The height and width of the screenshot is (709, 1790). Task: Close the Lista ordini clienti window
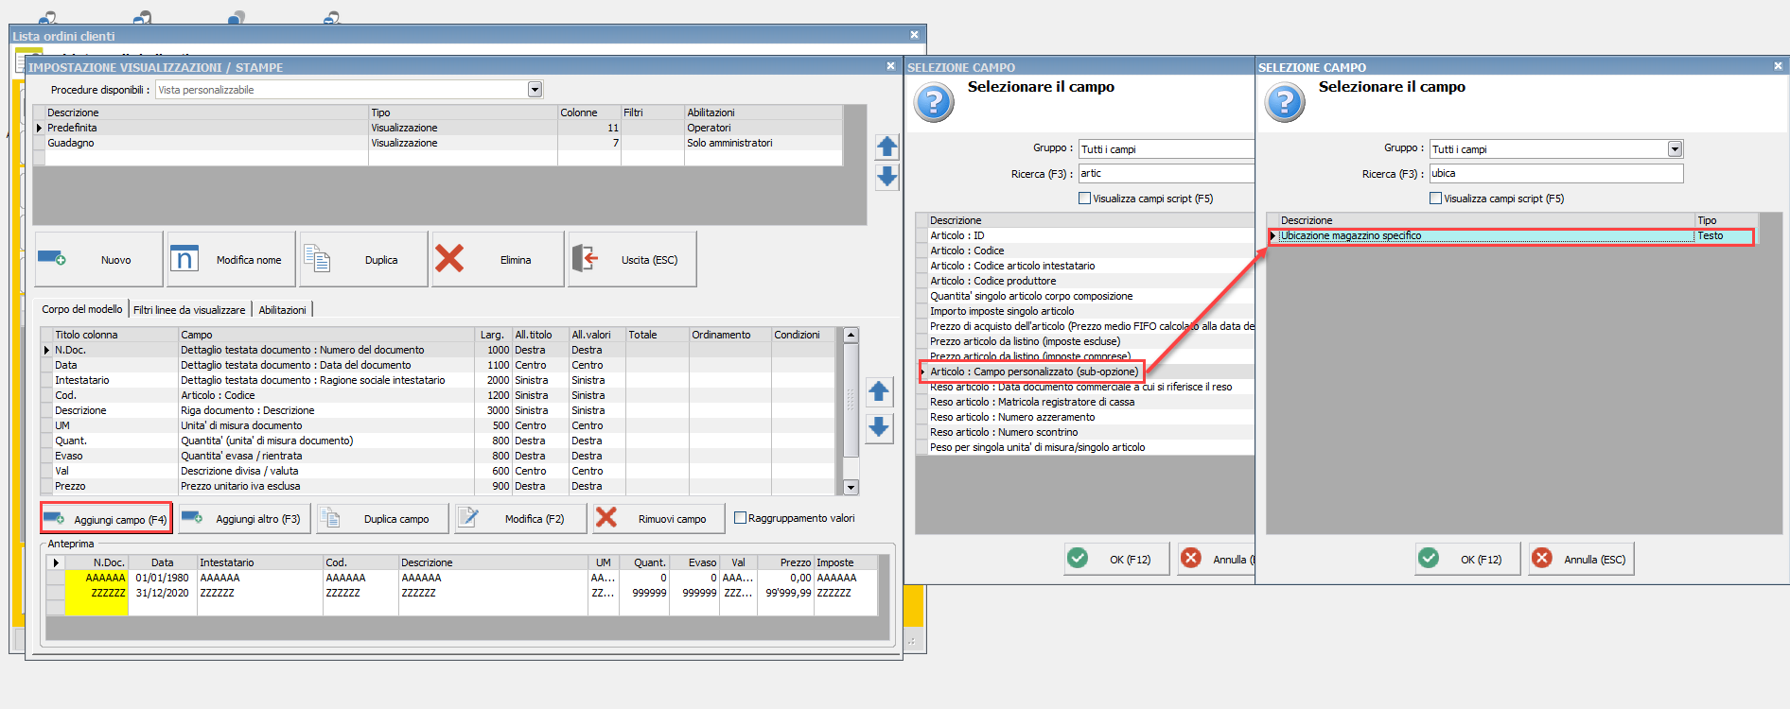click(x=914, y=35)
